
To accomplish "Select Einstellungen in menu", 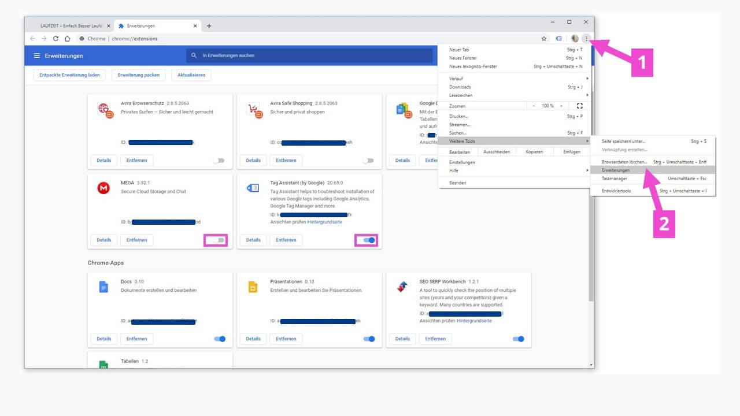I will [x=515, y=162].
